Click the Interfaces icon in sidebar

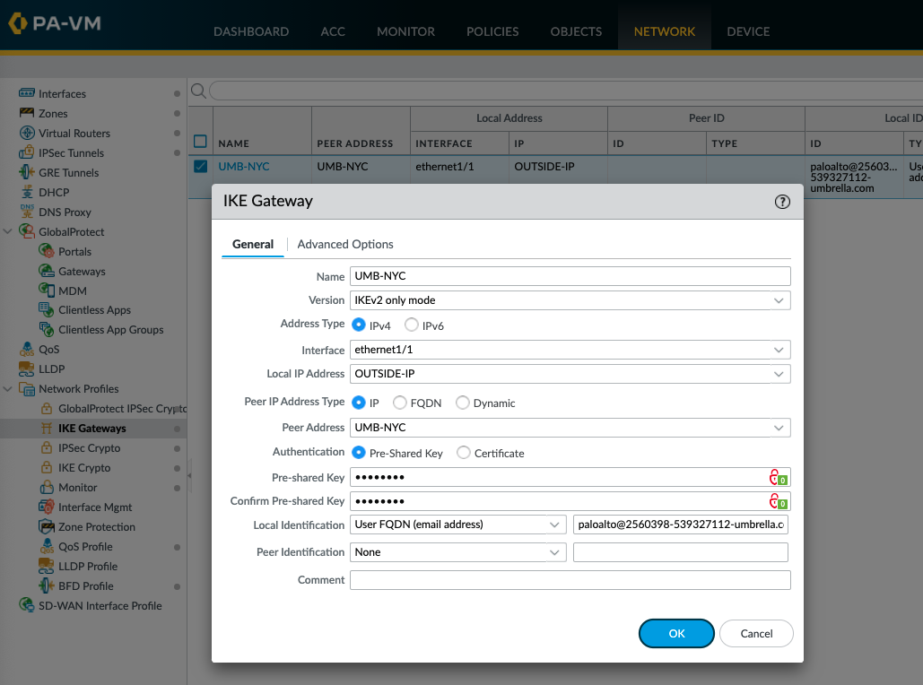point(27,93)
